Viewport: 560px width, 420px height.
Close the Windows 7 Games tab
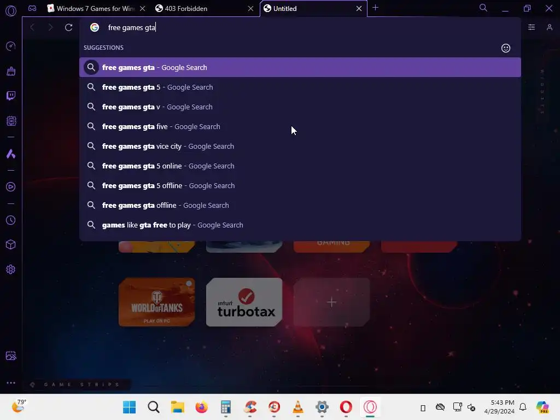(143, 9)
